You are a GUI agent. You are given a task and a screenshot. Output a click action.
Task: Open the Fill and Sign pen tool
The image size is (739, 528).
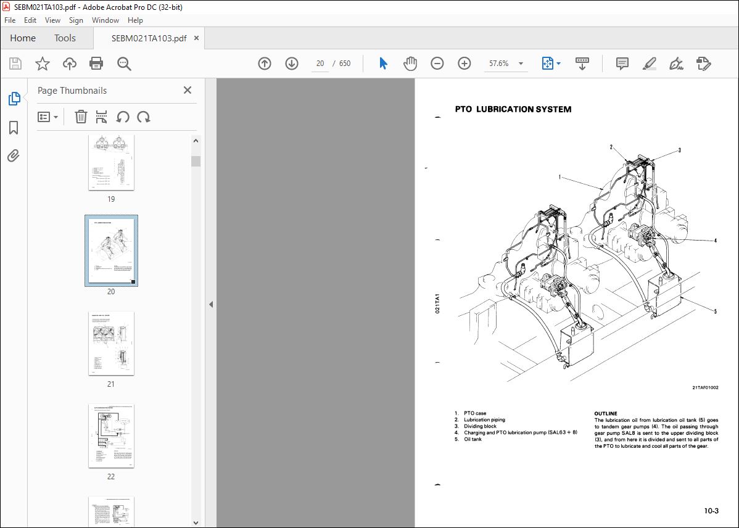pyautogui.click(x=676, y=64)
